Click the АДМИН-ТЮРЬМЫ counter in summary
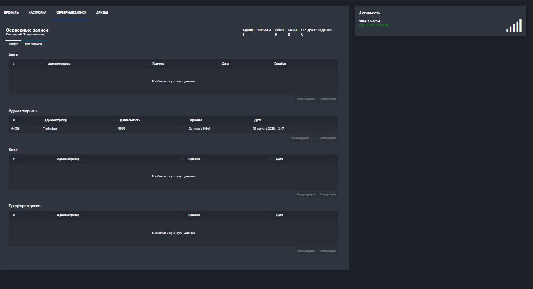The image size is (533, 289). [257, 32]
